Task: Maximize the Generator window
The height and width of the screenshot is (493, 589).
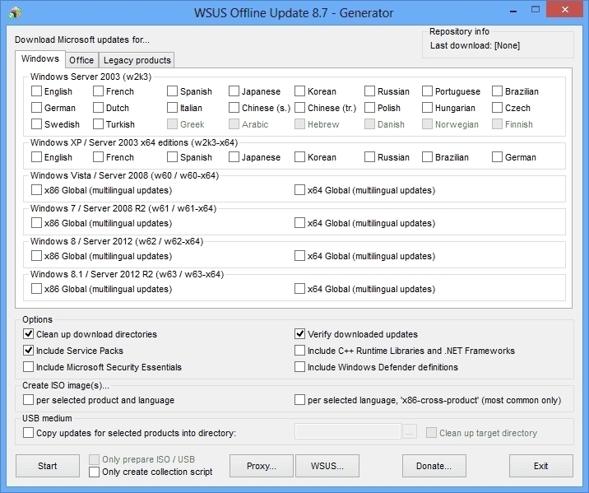Action: point(536,10)
